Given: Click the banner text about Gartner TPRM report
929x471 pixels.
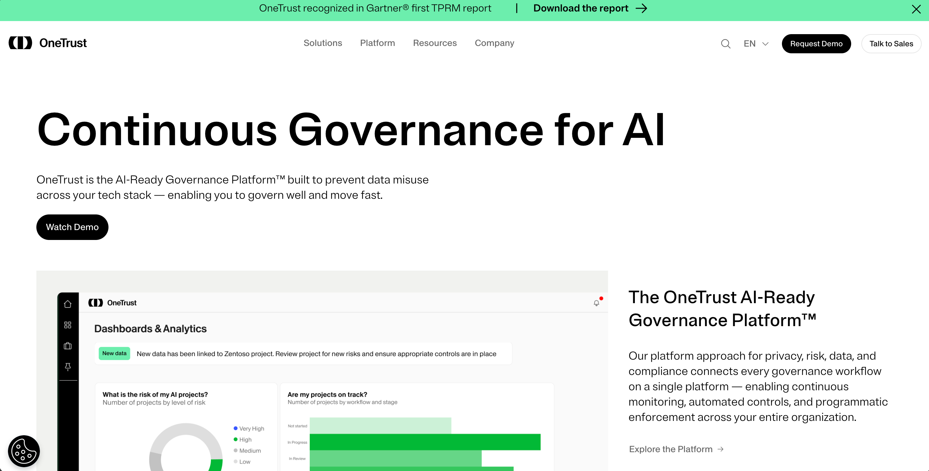Looking at the screenshot, I should pyautogui.click(x=375, y=8).
